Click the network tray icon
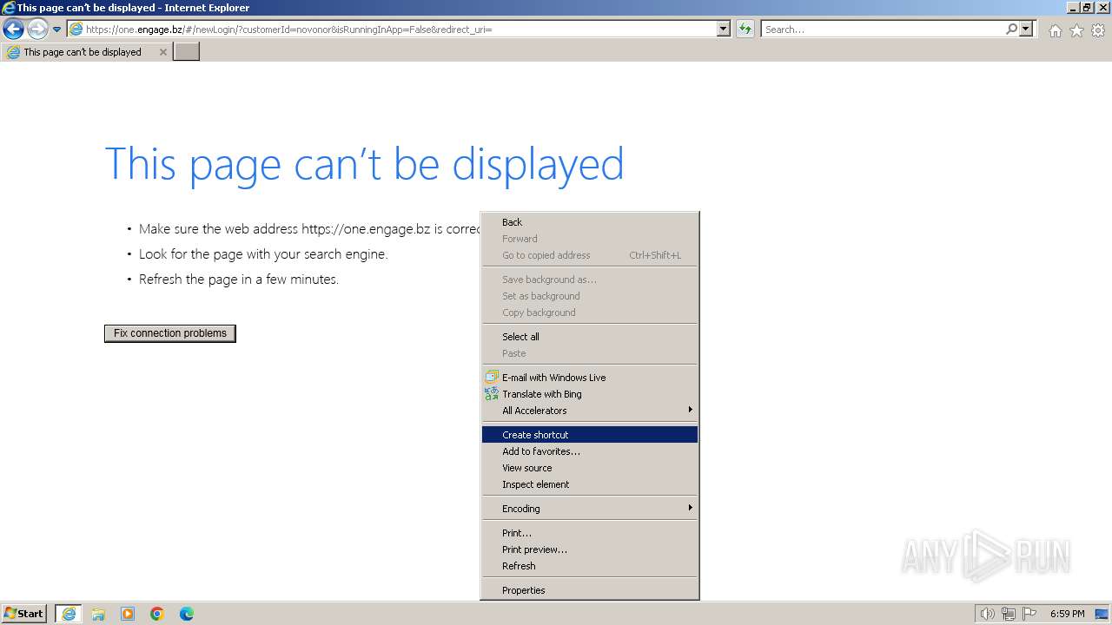The image size is (1112, 625). click(x=1009, y=614)
